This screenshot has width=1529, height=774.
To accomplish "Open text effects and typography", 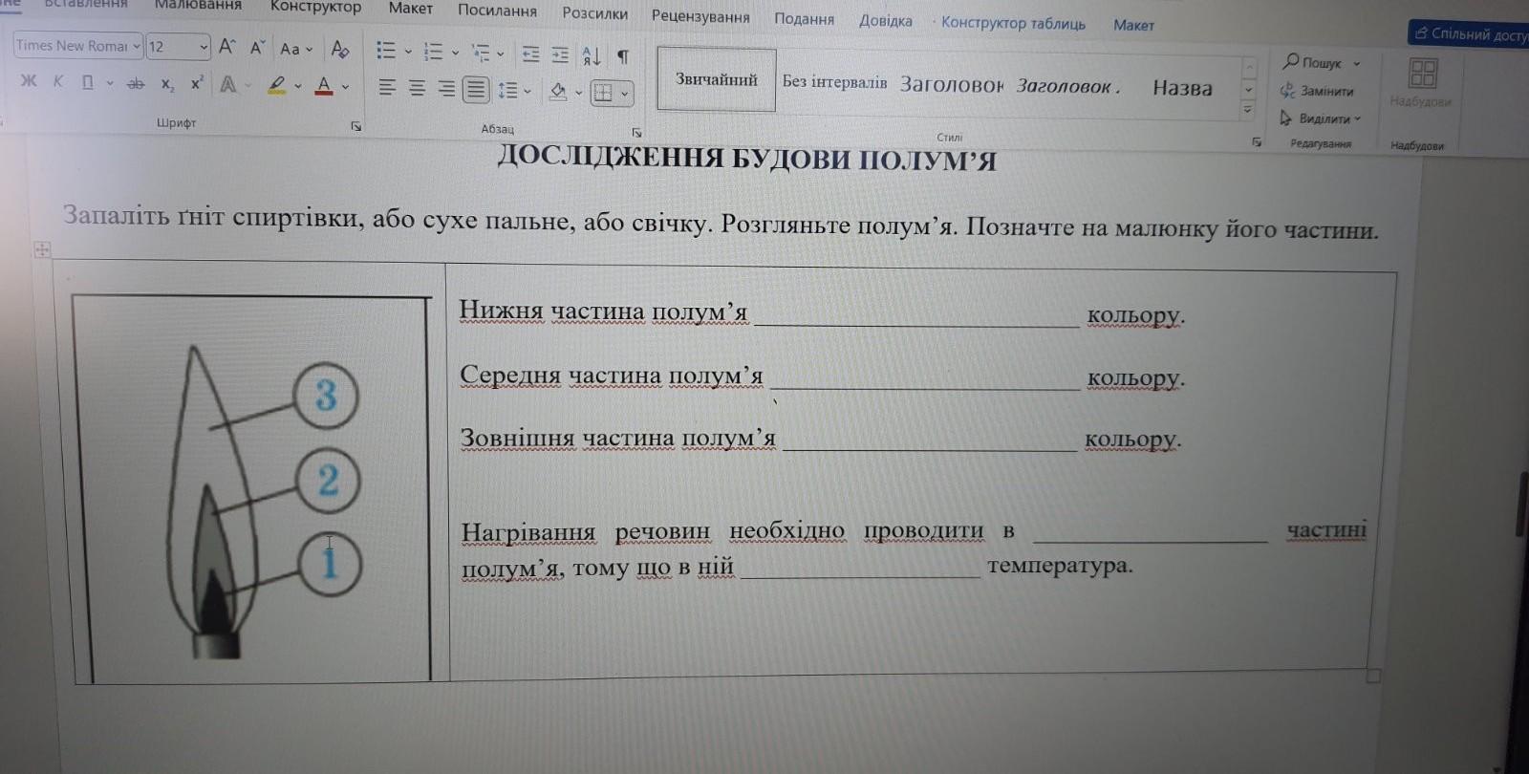I will 228,85.
